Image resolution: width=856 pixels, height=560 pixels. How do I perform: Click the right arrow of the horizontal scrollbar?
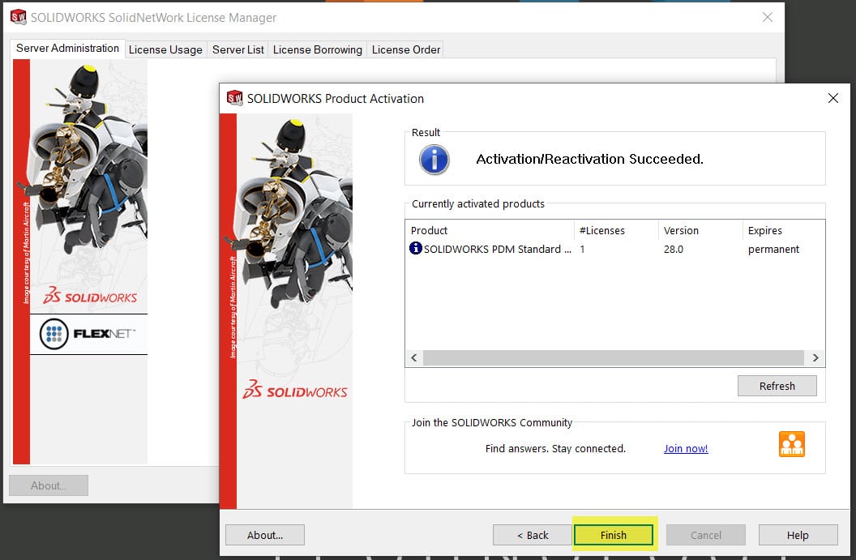click(815, 357)
